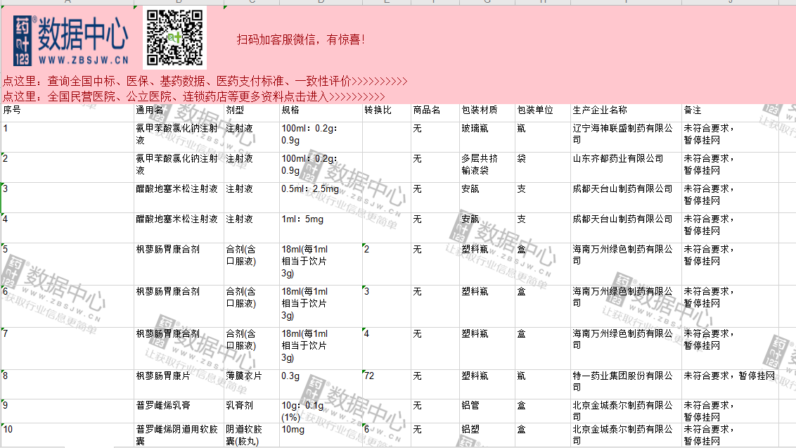Select 支 packaging unit in row 4

tap(543, 228)
